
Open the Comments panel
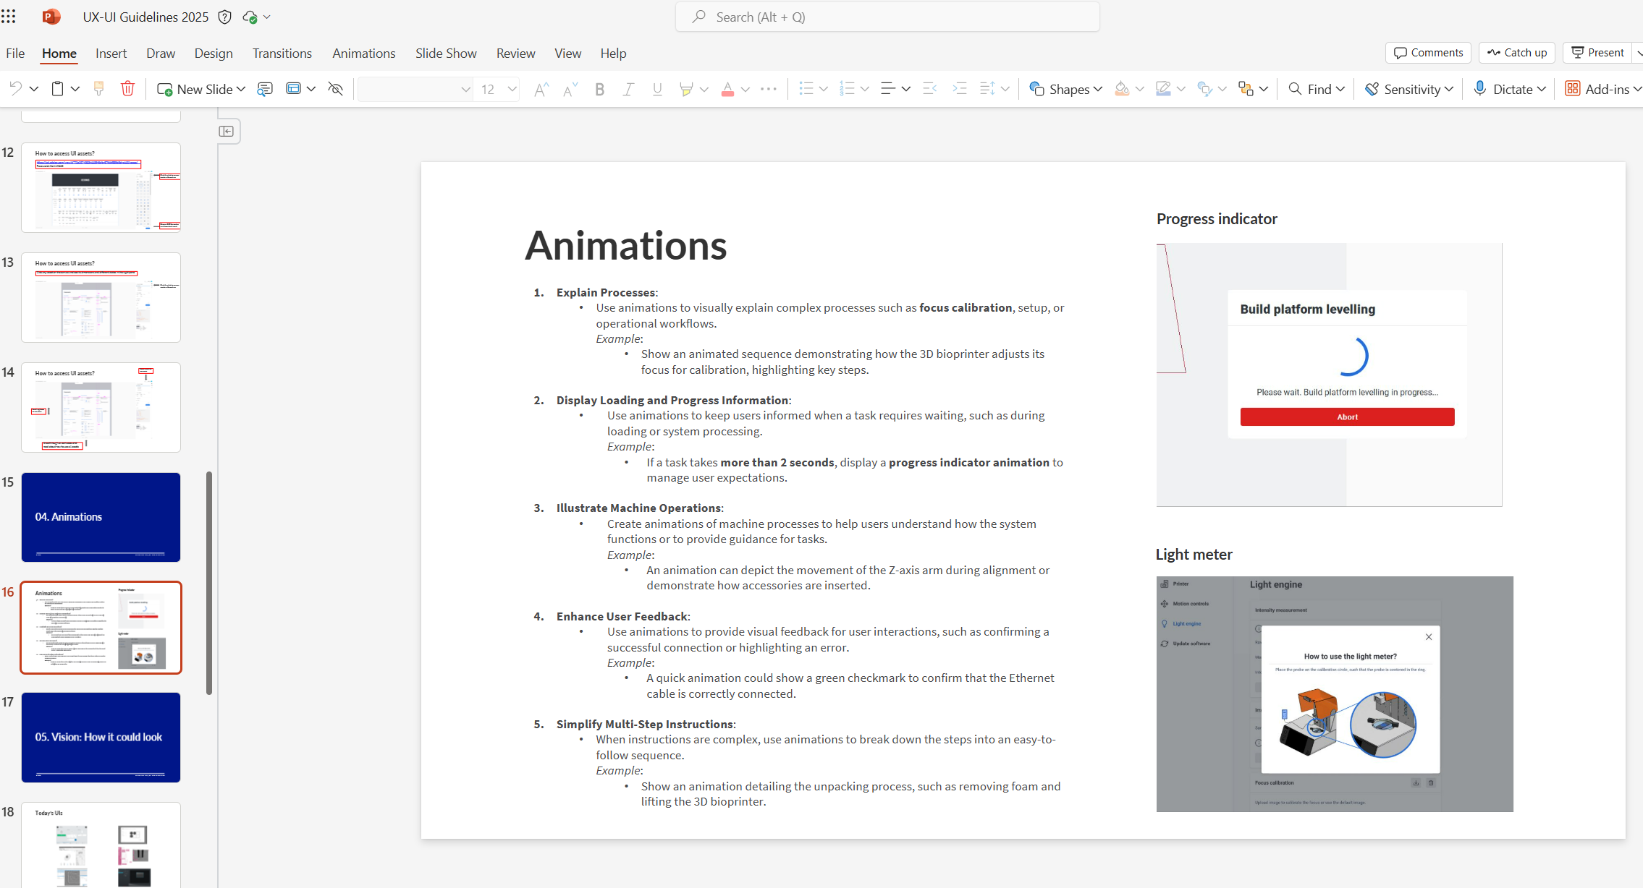(x=1427, y=52)
